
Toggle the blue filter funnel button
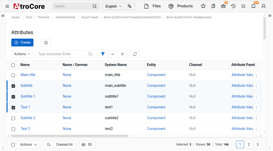(x=103, y=54)
